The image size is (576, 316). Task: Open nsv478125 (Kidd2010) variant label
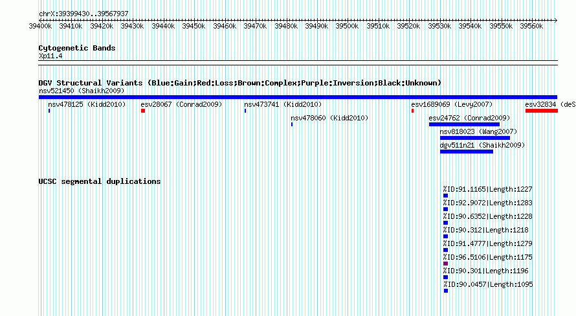(87, 104)
